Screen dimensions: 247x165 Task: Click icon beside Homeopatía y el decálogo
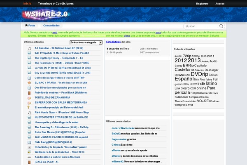click(29, 122)
